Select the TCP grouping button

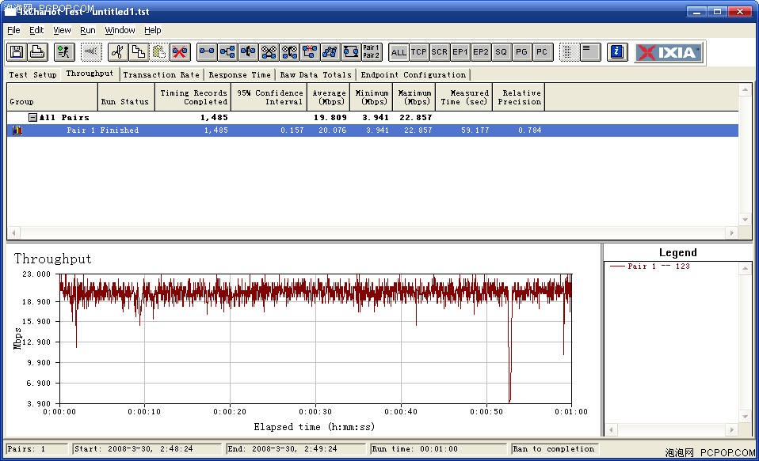(x=418, y=52)
